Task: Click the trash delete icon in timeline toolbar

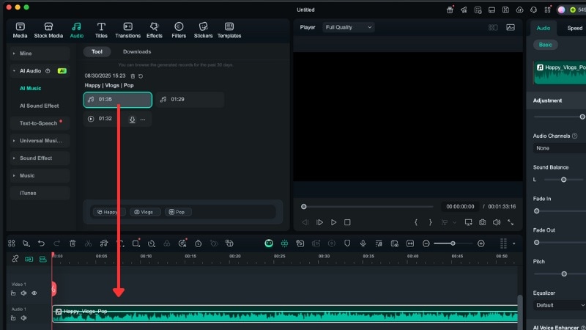Action: coord(73,243)
